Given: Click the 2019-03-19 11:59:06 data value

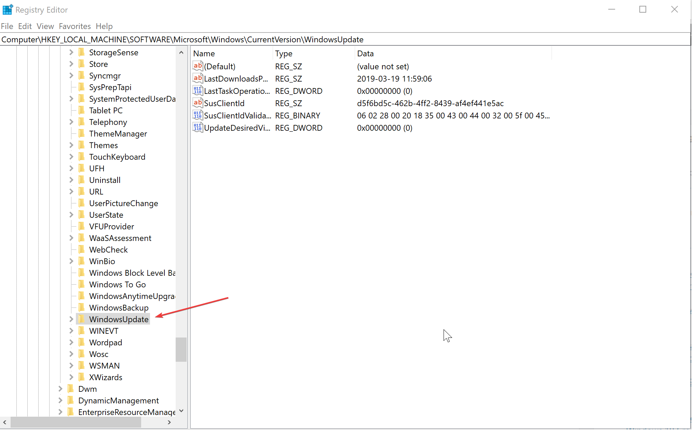Looking at the screenshot, I should point(394,78).
